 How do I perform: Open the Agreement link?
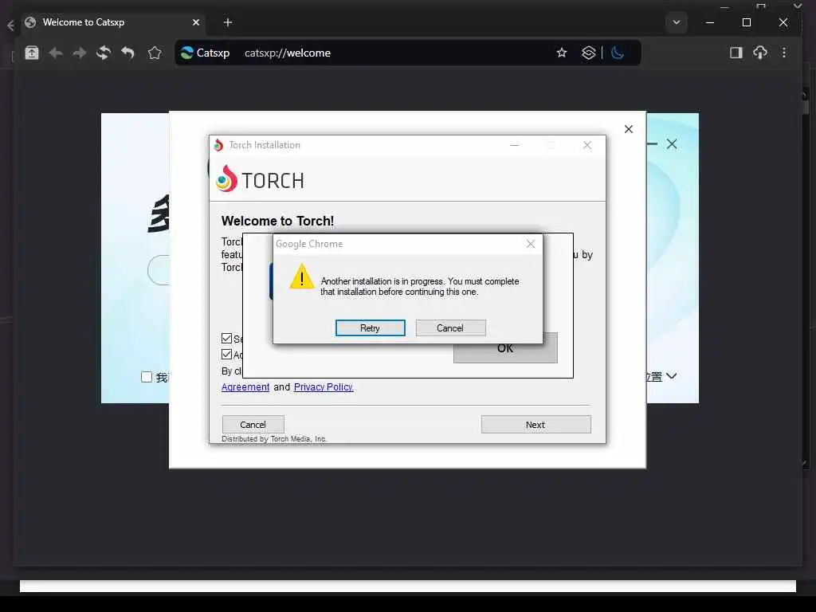tap(245, 386)
